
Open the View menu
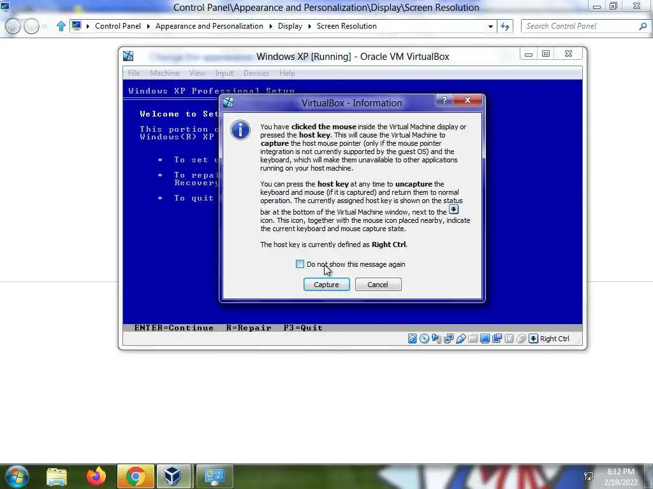pyautogui.click(x=197, y=73)
